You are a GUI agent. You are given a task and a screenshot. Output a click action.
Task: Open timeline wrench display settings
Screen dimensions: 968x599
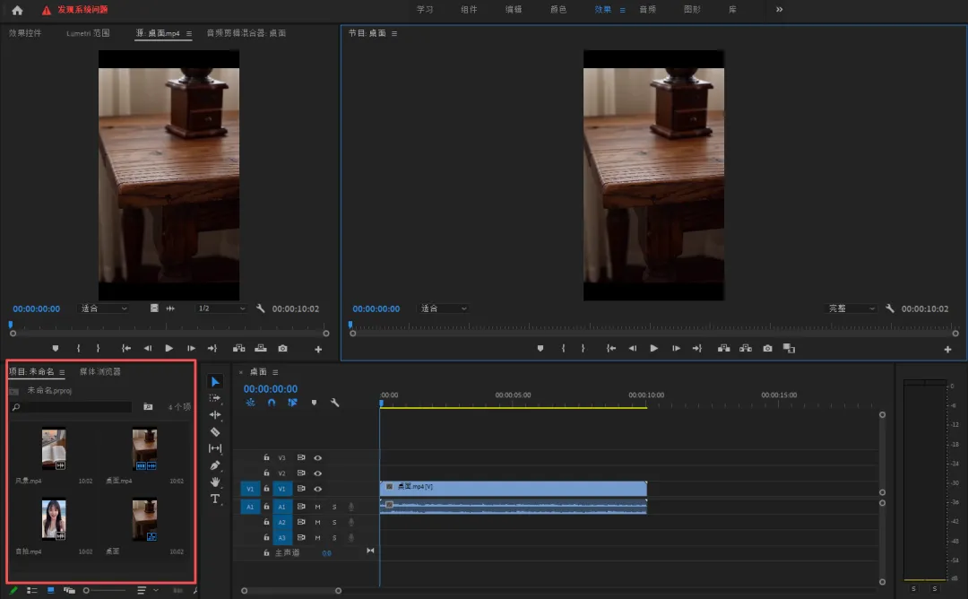point(335,403)
